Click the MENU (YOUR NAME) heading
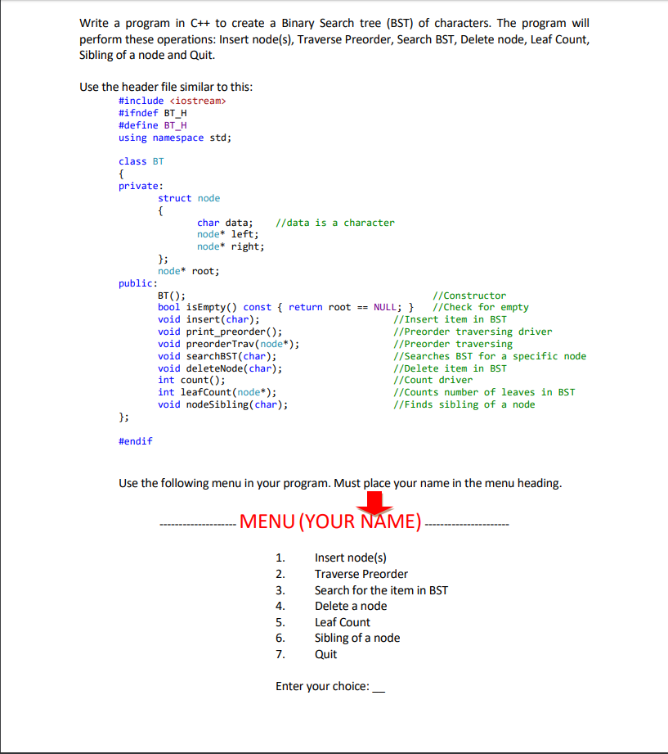Screen dimensions: 668x754 329,521
